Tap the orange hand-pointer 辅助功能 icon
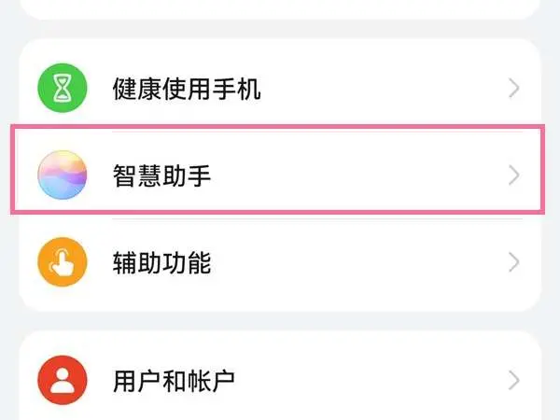 click(x=62, y=262)
